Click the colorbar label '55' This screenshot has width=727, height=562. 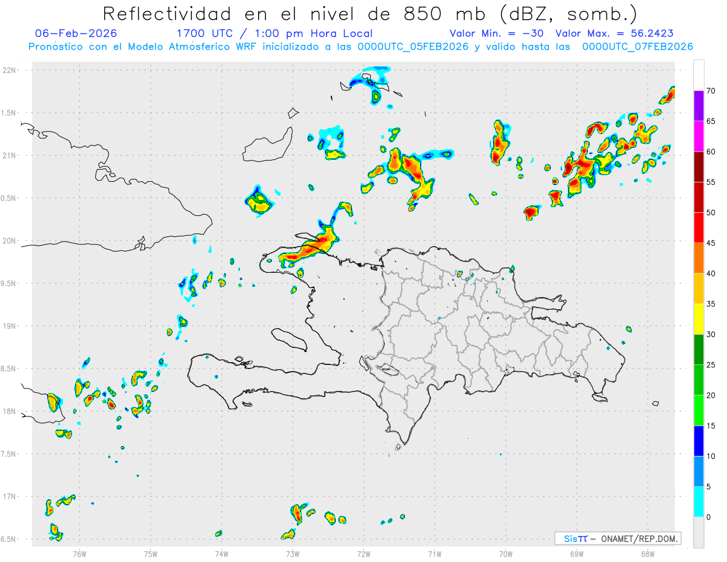point(711,182)
